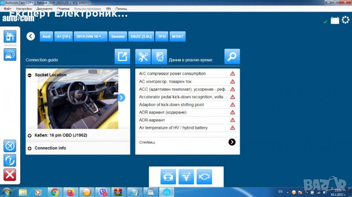Click the DKZC [2.0L] engine button

[141, 36]
